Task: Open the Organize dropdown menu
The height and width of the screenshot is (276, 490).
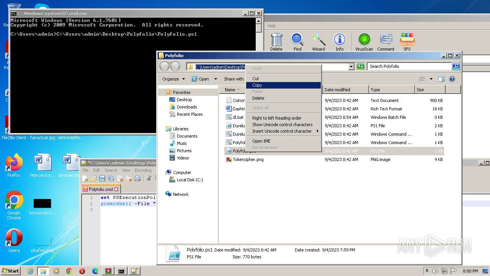Action: tap(173, 79)
